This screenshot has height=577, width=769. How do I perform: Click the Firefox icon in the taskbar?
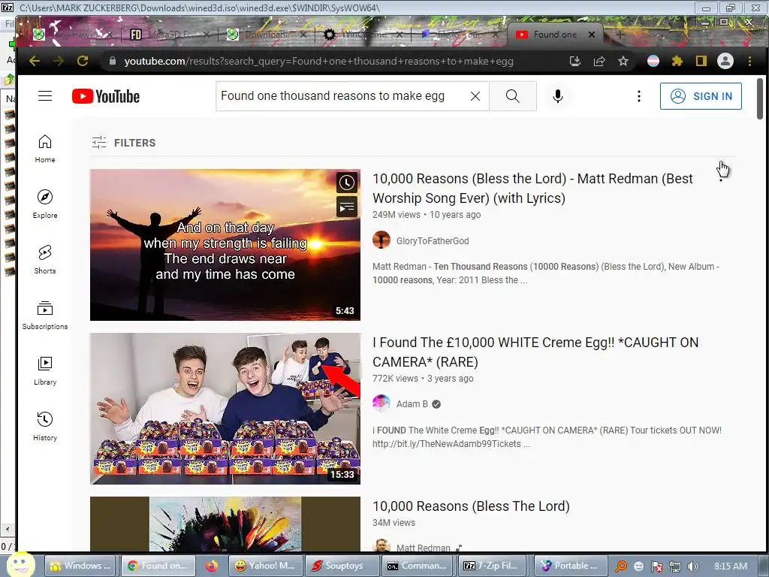pyautogui.click(x=211, y=566)
